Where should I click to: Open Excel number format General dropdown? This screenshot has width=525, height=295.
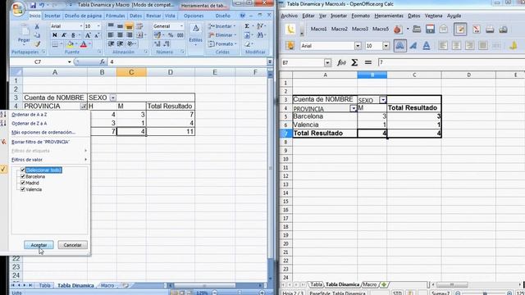181,26
